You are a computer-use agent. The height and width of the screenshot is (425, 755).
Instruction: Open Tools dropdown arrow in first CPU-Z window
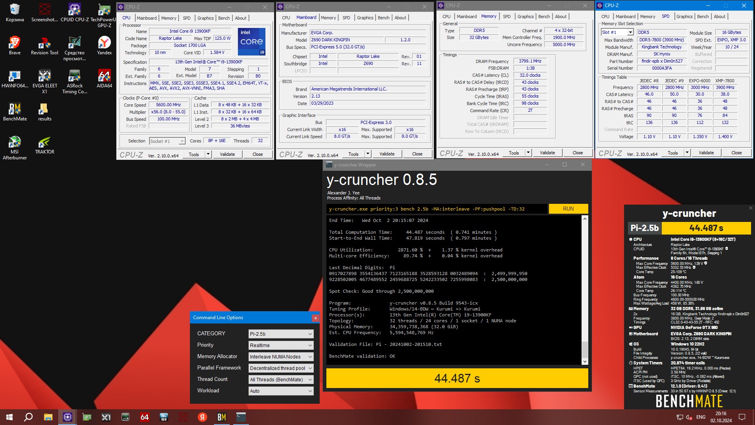pos(208,154)
